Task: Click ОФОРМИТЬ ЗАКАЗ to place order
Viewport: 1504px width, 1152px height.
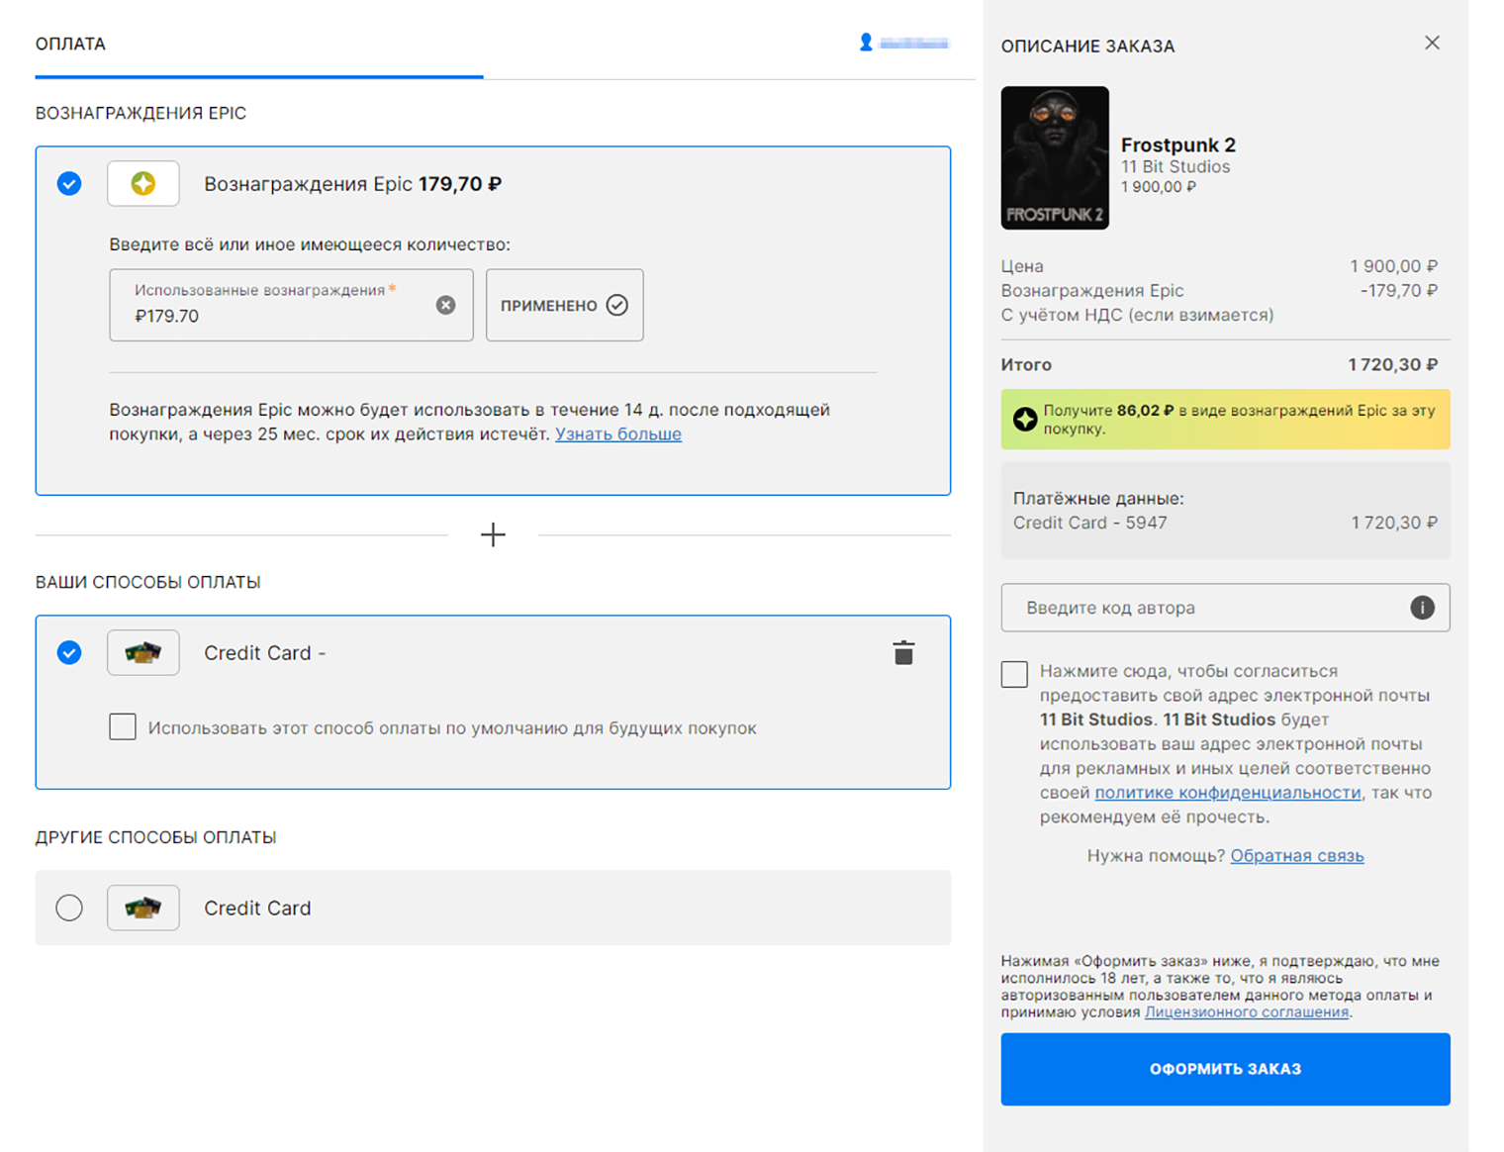Action: [x=1225, y=1069]
